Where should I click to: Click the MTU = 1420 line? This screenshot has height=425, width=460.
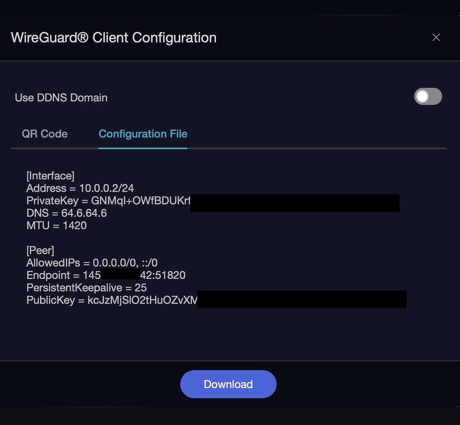pos(57,225)
